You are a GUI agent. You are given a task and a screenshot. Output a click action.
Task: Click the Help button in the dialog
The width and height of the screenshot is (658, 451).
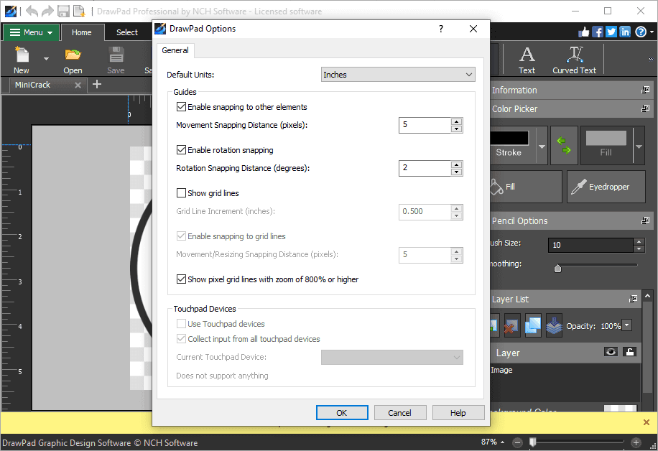coord(458,413)
